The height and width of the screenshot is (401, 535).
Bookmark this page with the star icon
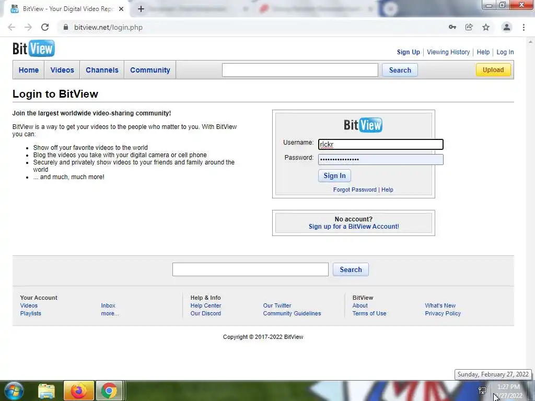coord(486,27)
